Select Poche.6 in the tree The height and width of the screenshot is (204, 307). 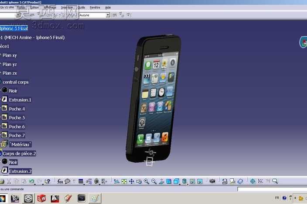(17, 127)
